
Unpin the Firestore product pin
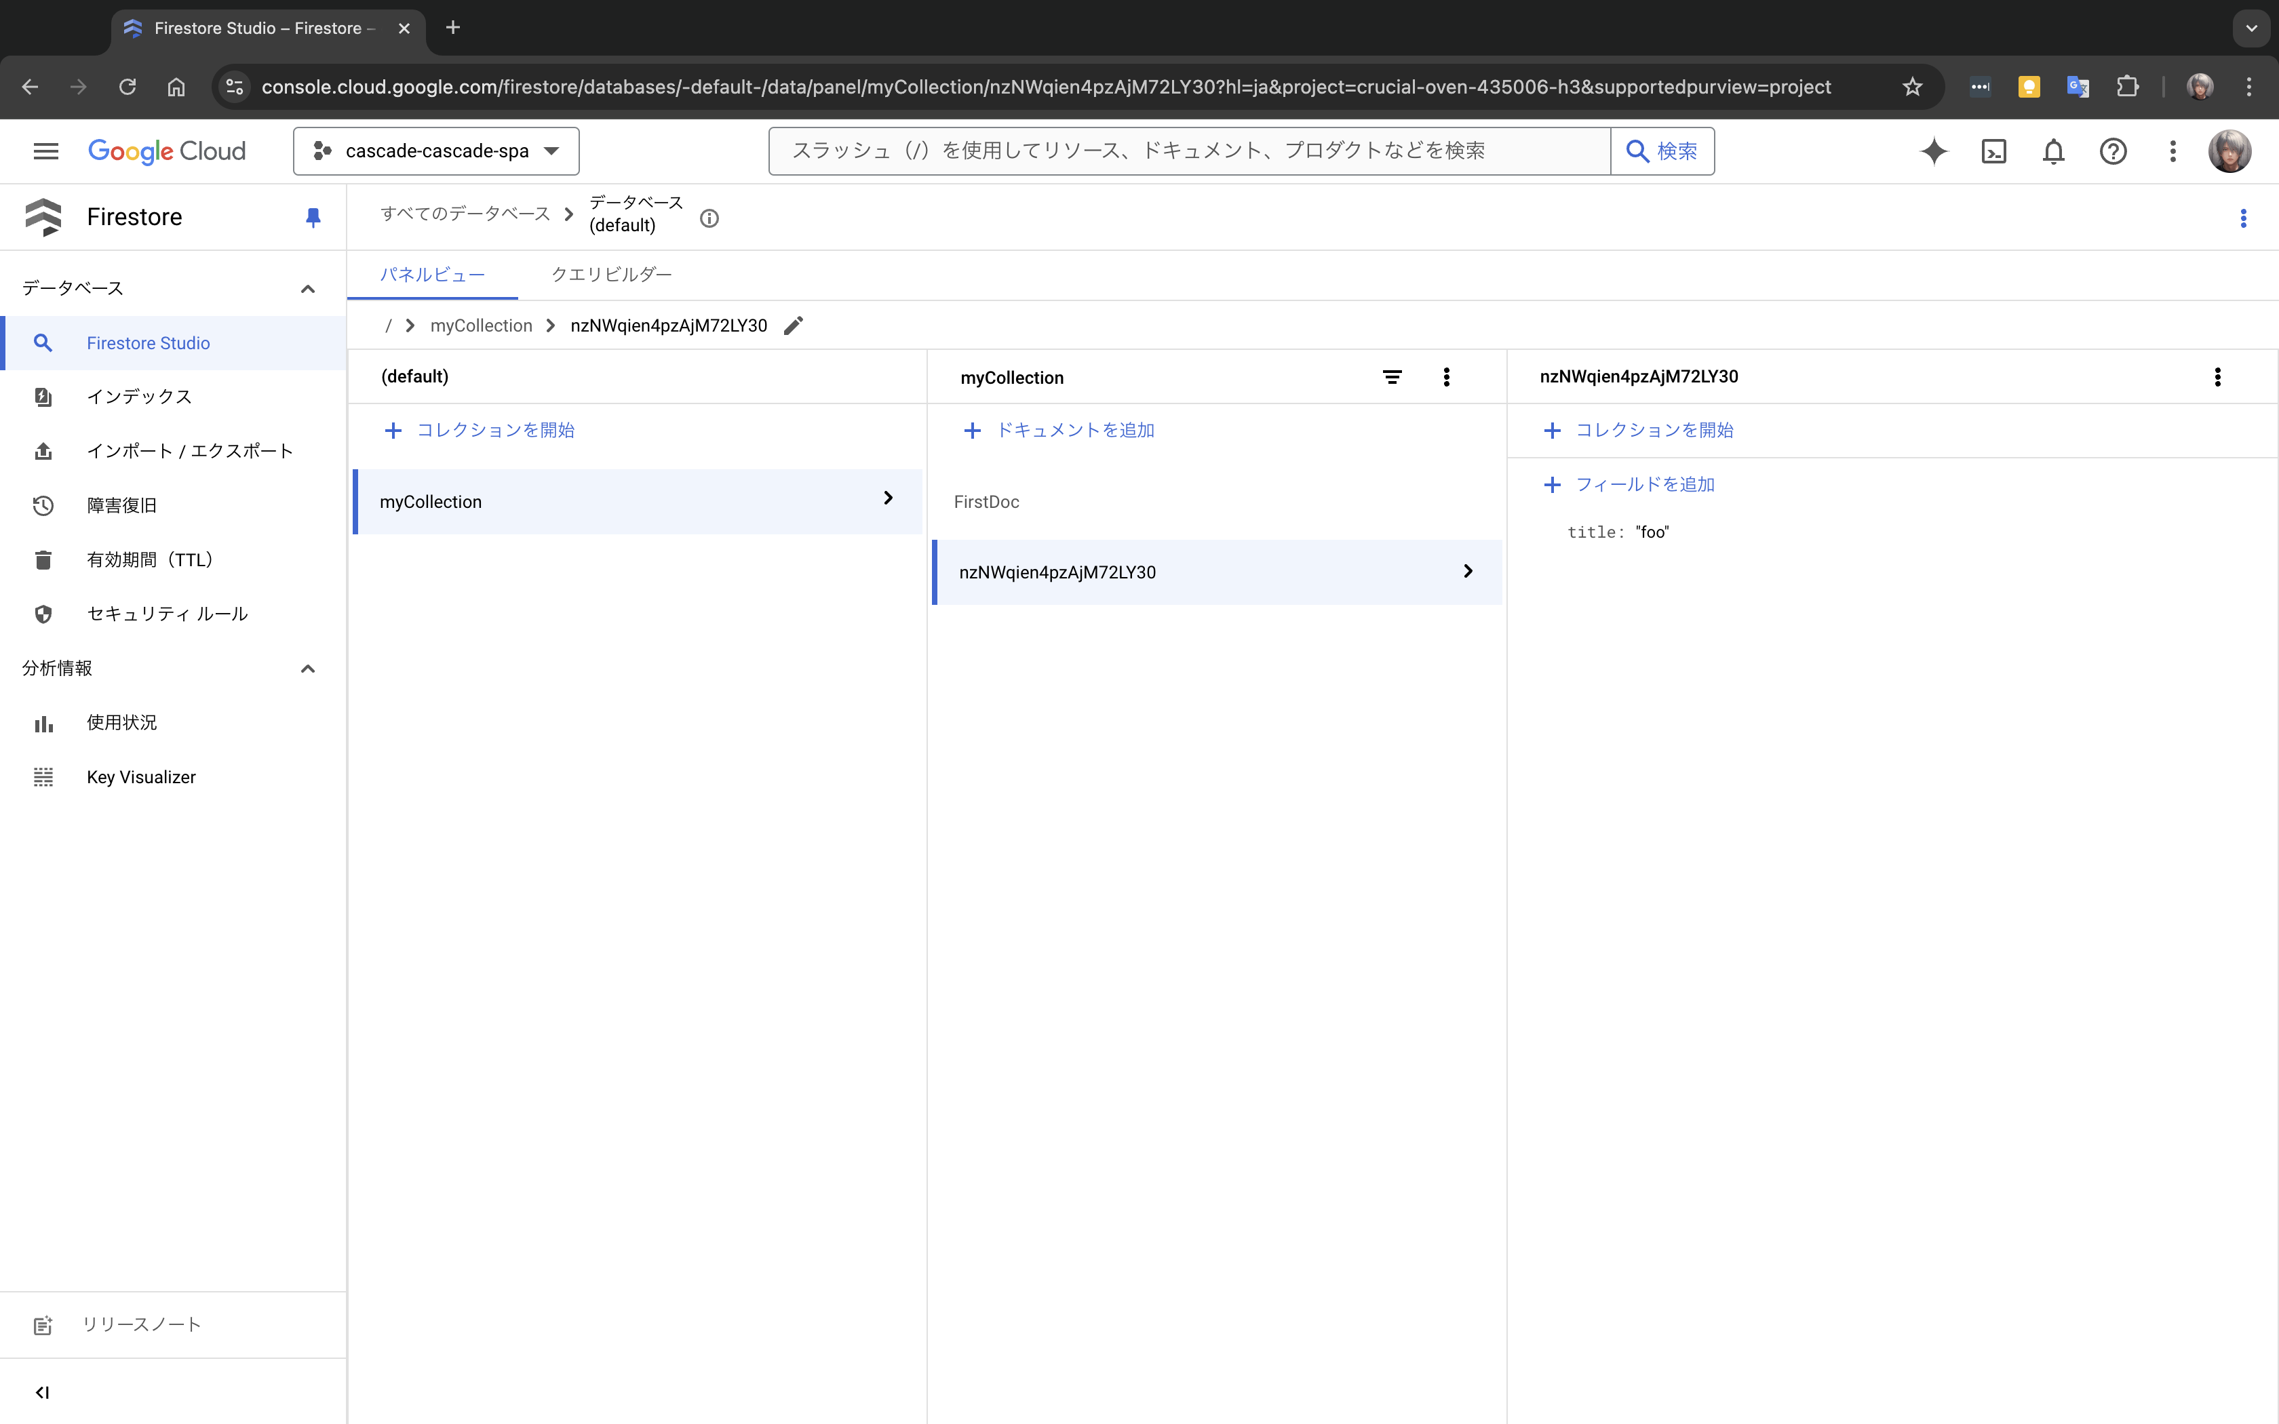click(313, 218)
